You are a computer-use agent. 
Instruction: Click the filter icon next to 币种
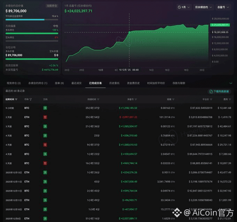pyautogui.click(x=31, y=99)
